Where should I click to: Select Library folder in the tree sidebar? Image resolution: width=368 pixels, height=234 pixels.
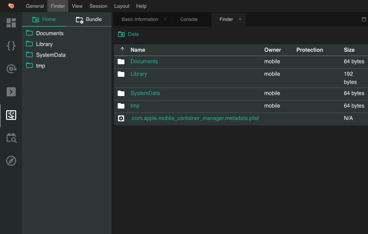[x=44, y=44]
